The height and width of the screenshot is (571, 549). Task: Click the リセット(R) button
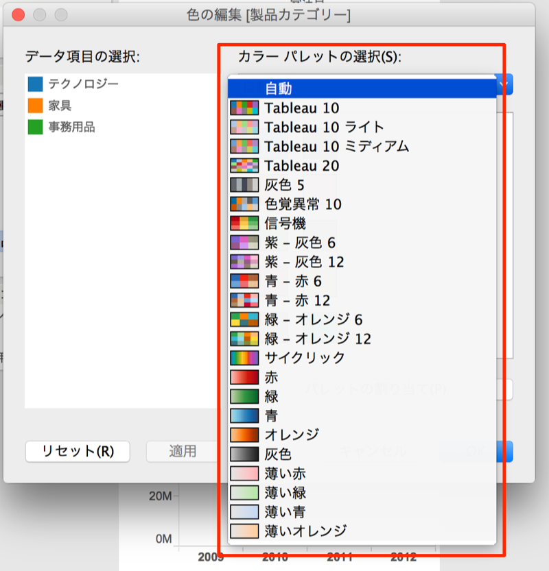click(77, 452)
